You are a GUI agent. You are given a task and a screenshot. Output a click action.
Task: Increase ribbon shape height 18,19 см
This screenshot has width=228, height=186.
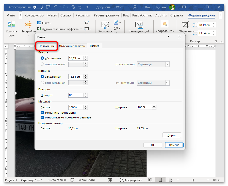click(214, 24)
